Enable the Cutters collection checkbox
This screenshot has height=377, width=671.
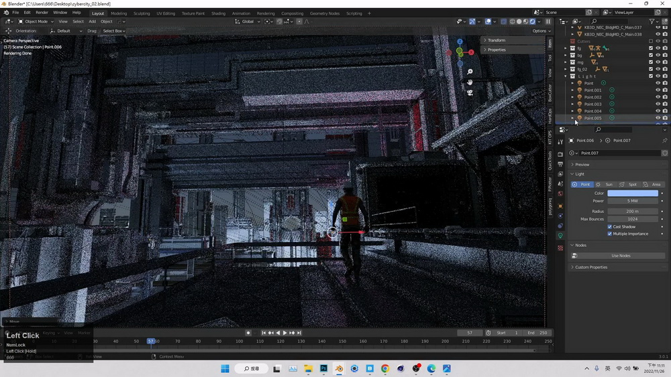651,42
